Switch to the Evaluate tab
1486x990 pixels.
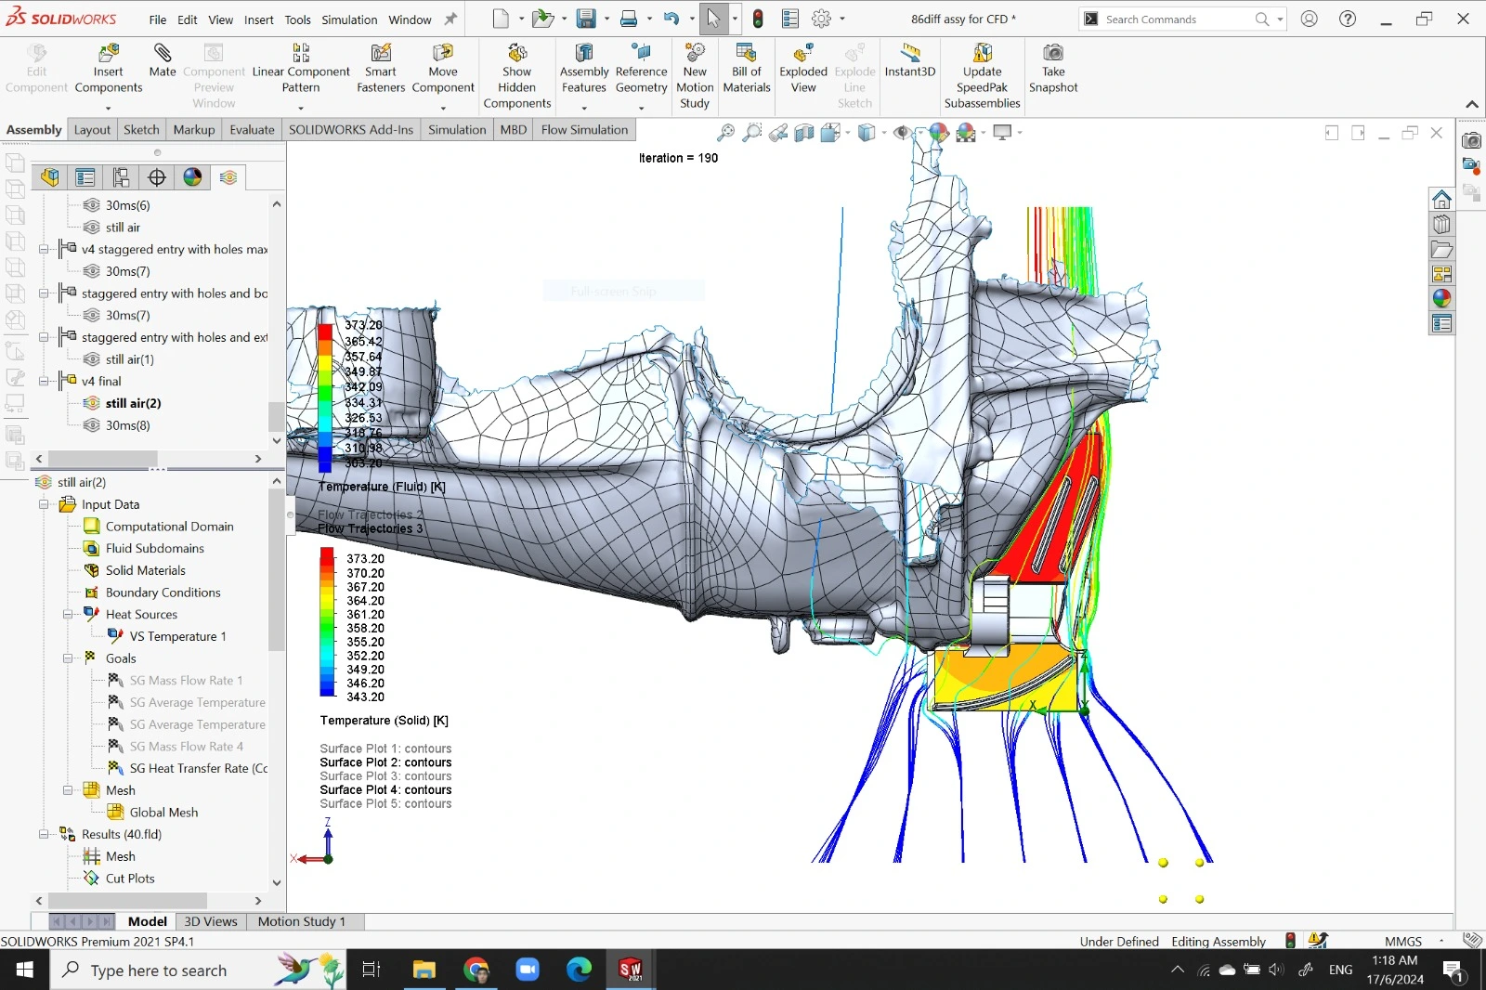(x=252, y=130)
